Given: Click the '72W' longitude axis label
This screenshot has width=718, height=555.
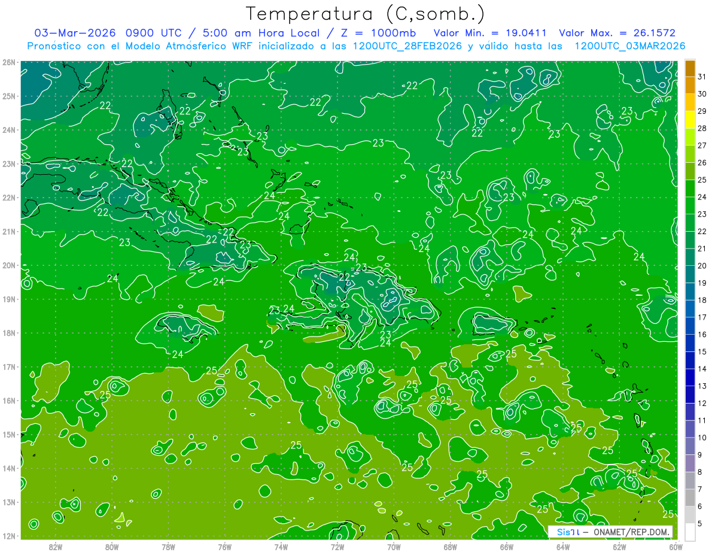Looking at the screenshot, I should coord(337,547).
